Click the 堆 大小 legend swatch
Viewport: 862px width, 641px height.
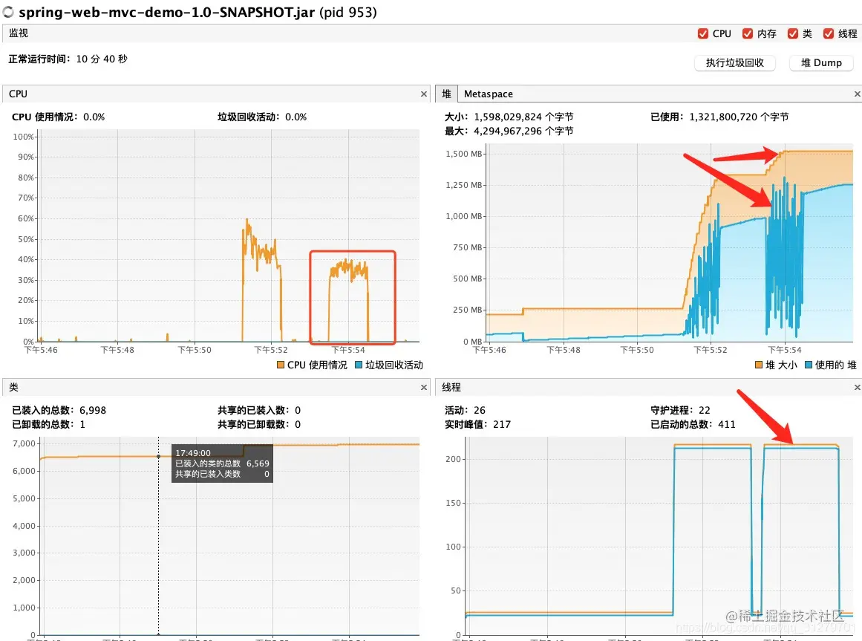point(760,365)
